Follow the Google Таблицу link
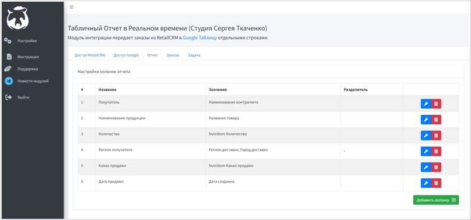Screen dimensions: 471x220 (200, 38)
